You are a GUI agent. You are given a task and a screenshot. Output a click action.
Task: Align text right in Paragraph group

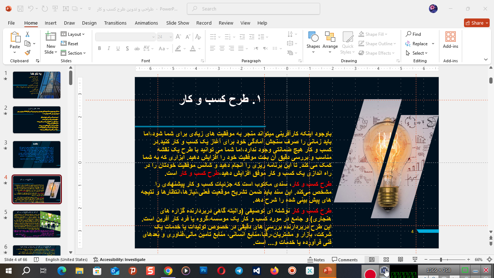point(231,48)
